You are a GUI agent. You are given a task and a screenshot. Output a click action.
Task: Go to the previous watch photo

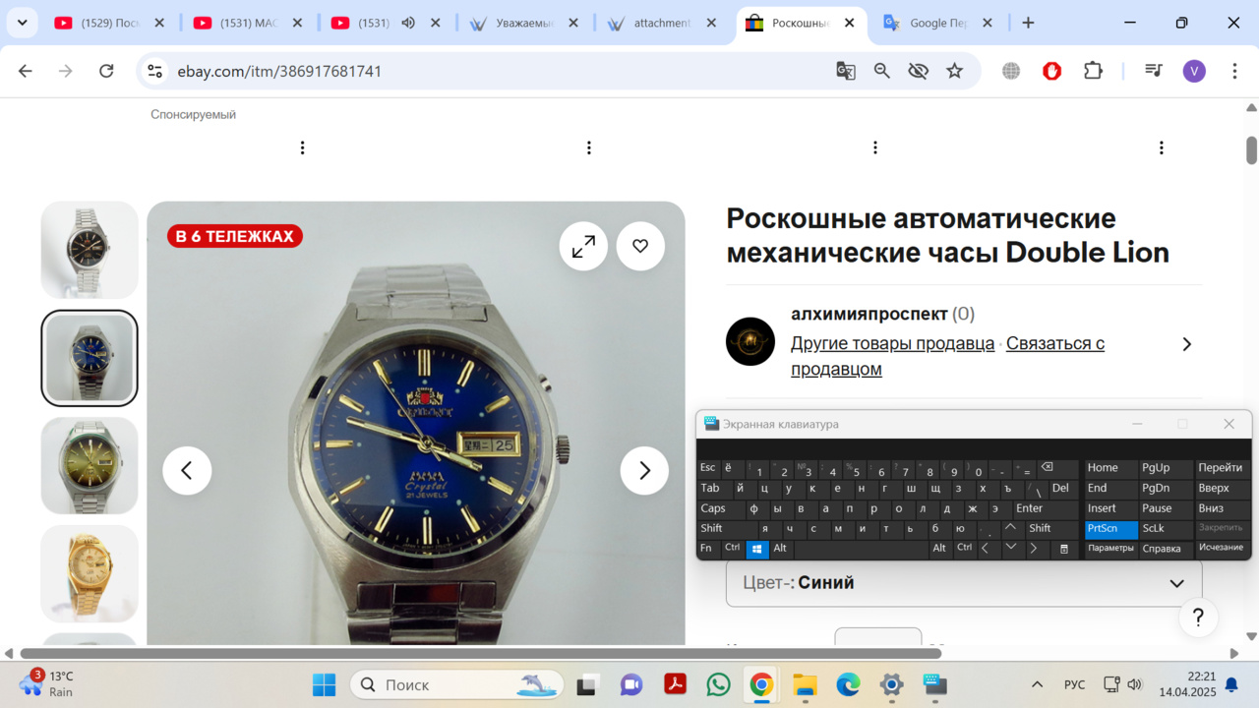(x=187, y=471)
